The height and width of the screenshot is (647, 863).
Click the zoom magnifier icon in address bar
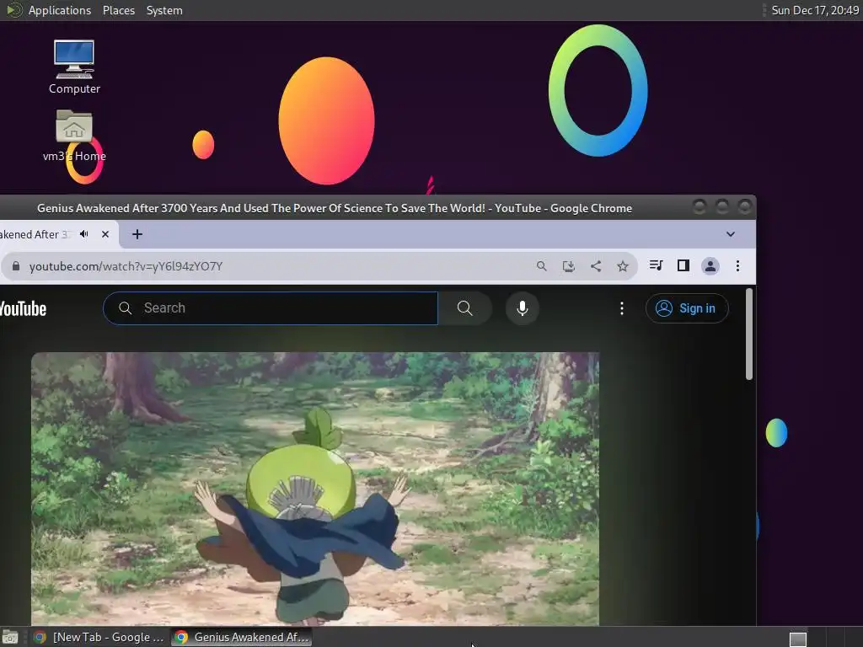[x=542, y=266]
